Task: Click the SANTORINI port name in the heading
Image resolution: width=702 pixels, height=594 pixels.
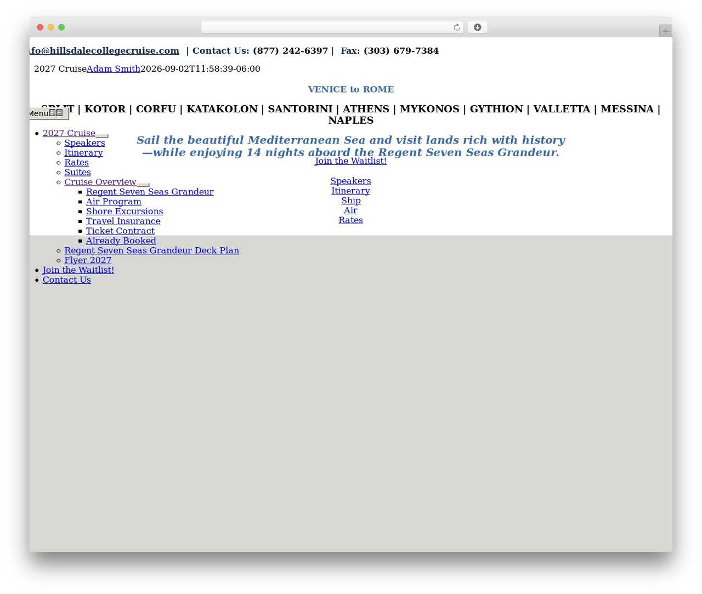Action: (x=300, y=109)
